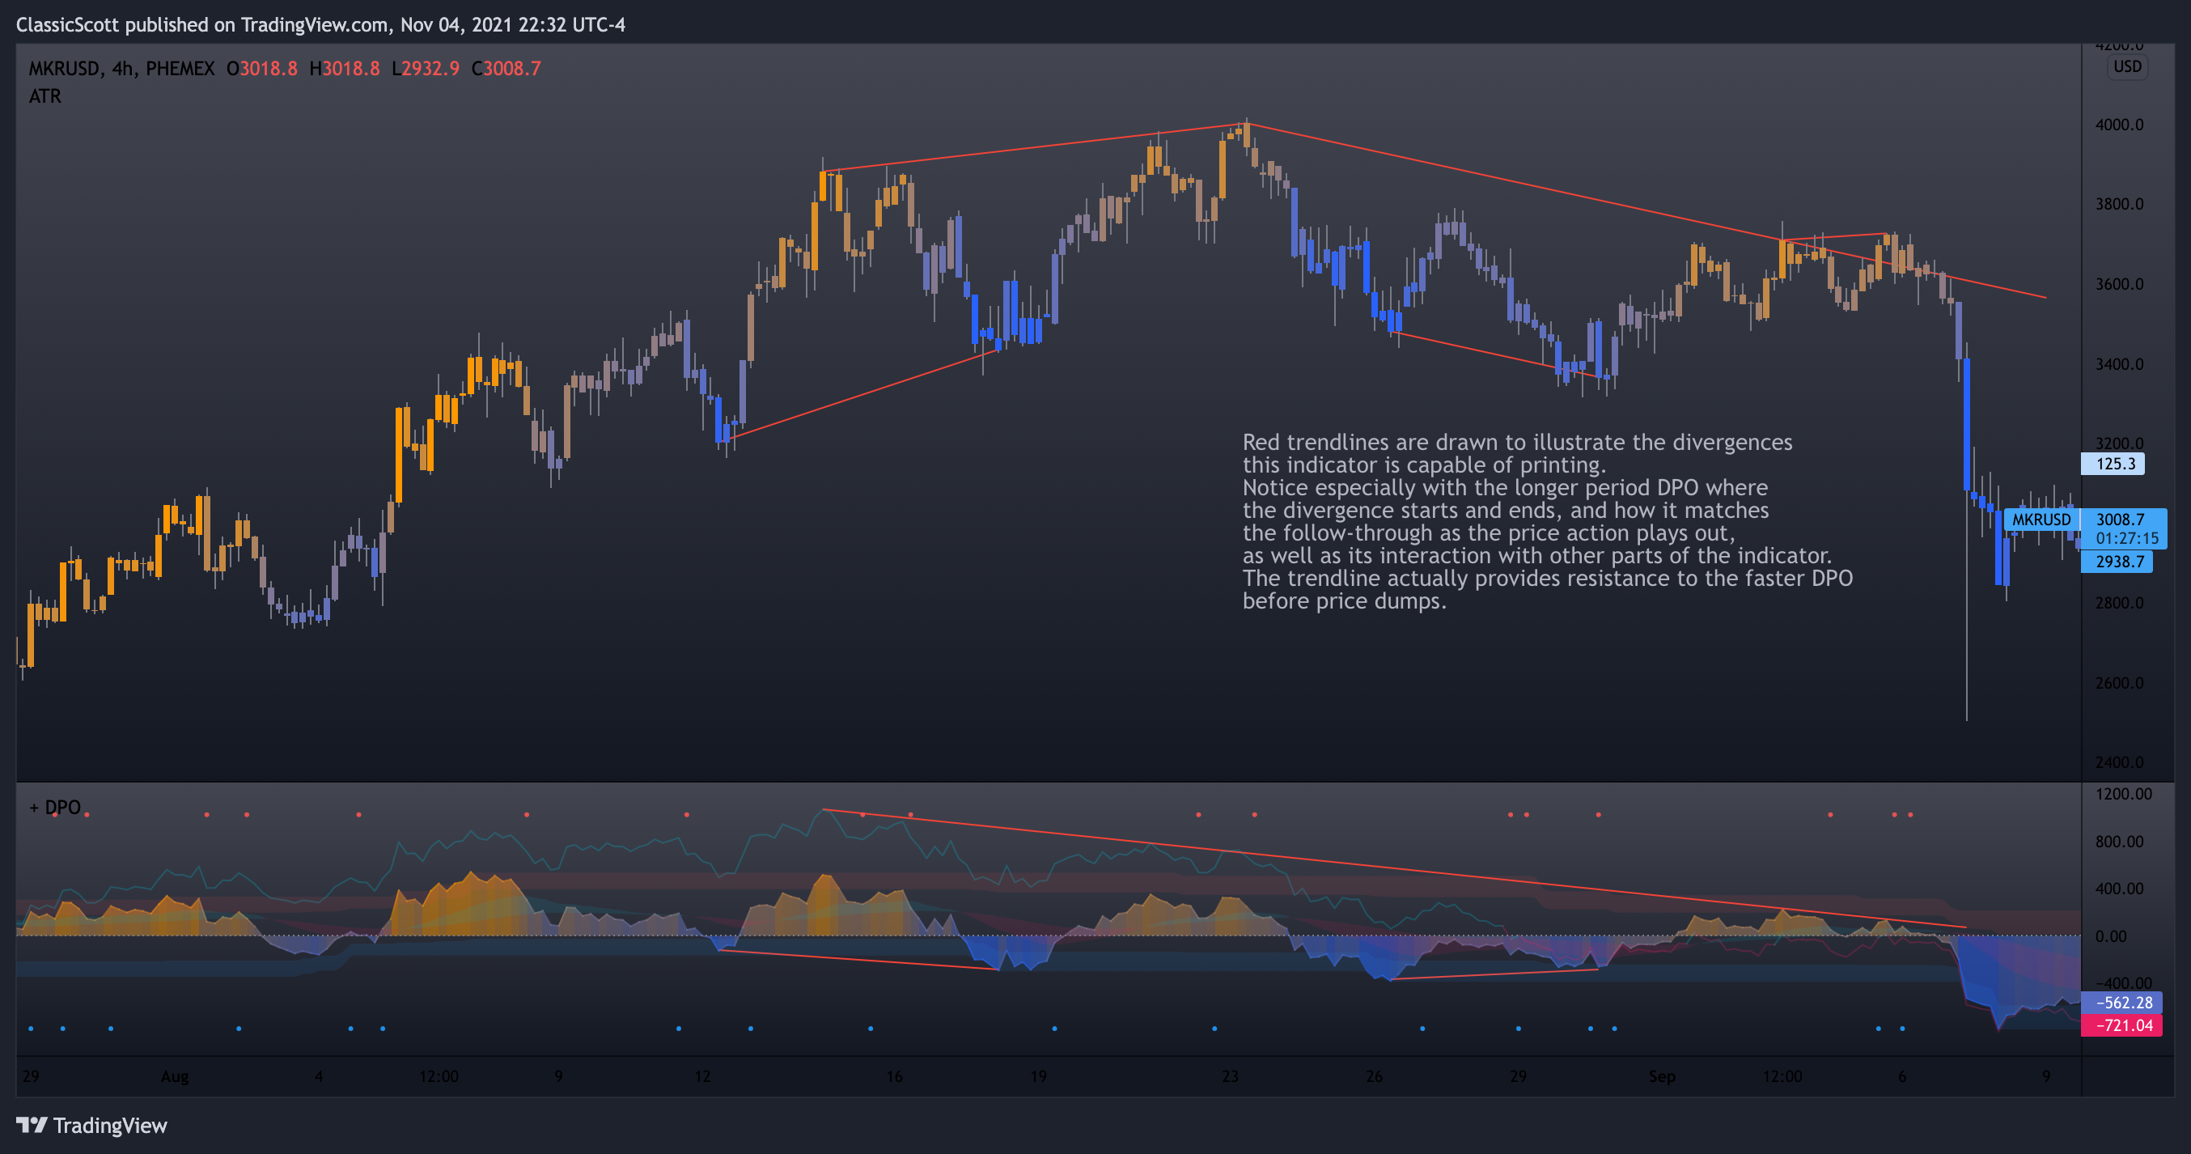Click the 3400.0 price axis label

point(2119,364)
